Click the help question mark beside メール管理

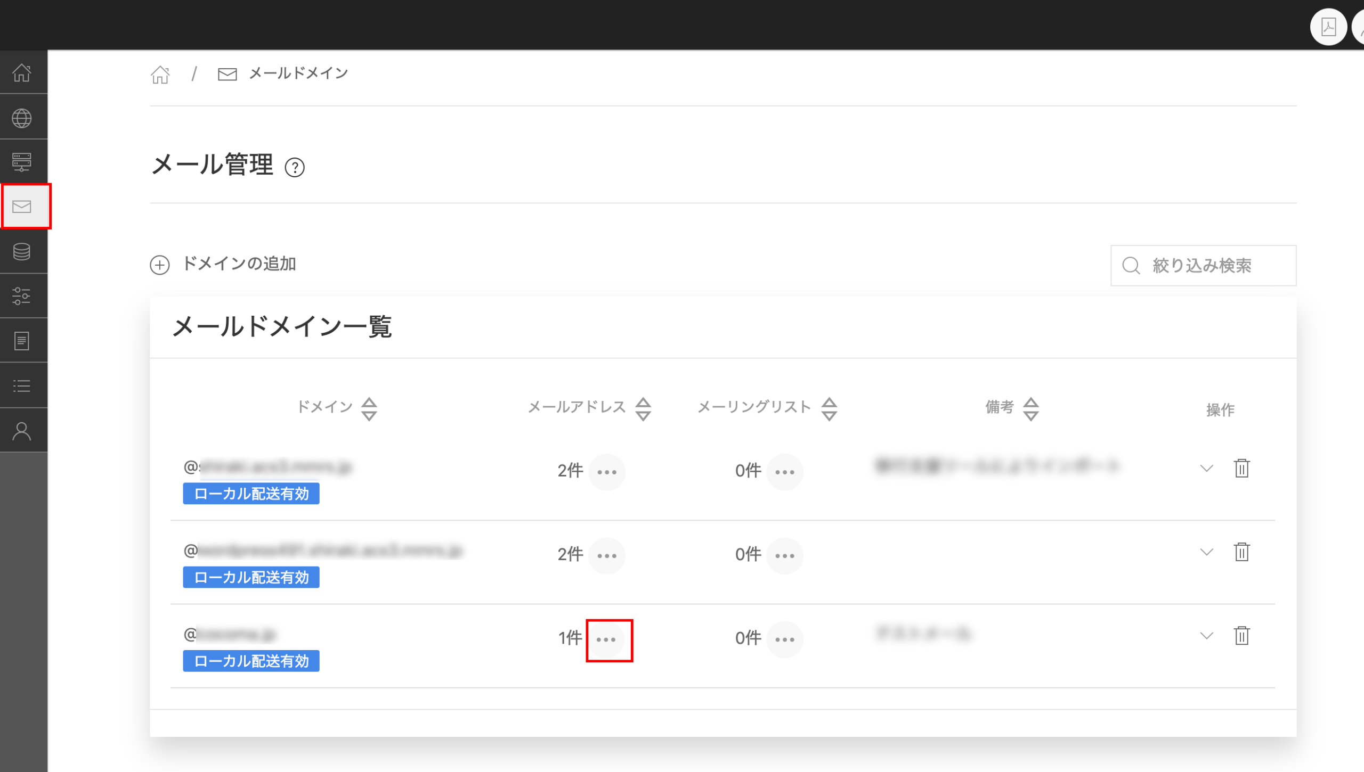coord(295,167)
